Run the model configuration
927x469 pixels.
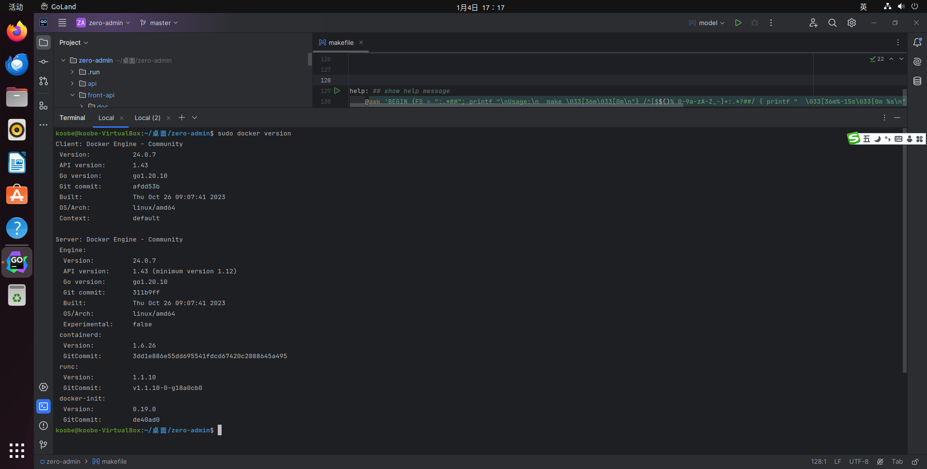[x=738, y=23]
